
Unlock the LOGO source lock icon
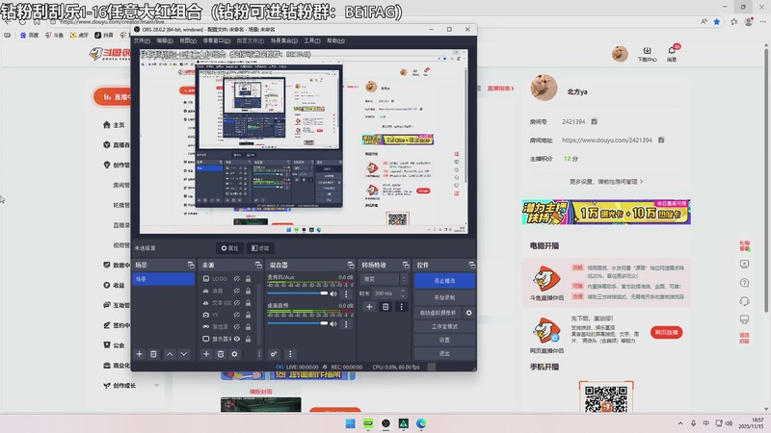pos(248,278)
